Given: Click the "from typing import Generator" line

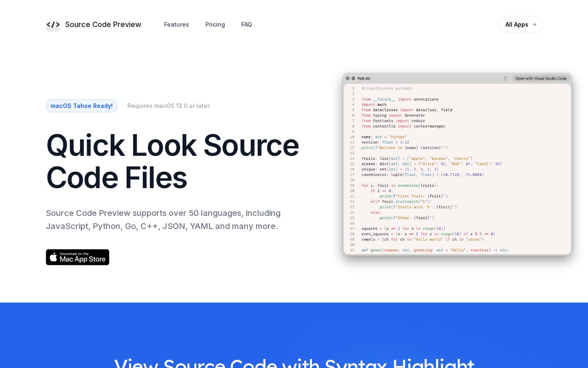Looking at the screenshot, I should pyautogui.click(x=393, y=115).
